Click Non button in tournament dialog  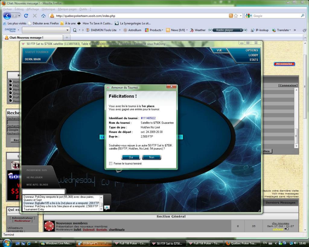(x=151, y=157)
